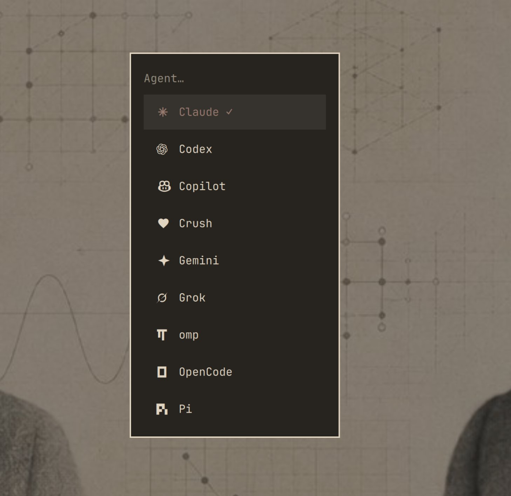Viewport: 511px width, 496px height.
Task: Choose Codex as the agent
Action: pos(235,149)
